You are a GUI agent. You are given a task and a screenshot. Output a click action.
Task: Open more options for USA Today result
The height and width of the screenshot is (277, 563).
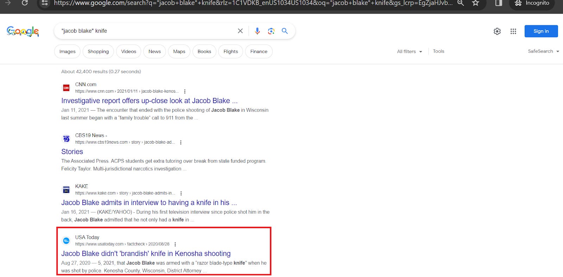[x=175, y=244]
